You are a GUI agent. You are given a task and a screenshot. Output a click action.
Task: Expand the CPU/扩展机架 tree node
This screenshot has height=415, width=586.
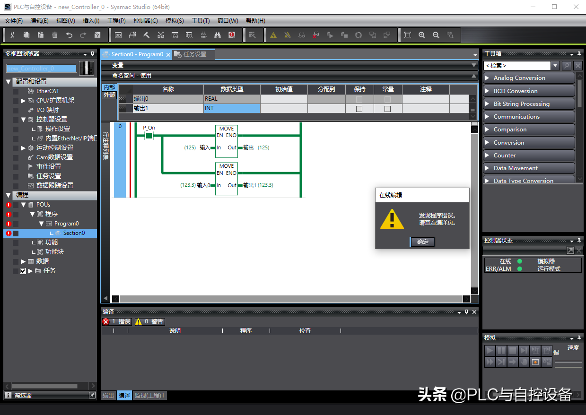(x=23, y=101)
